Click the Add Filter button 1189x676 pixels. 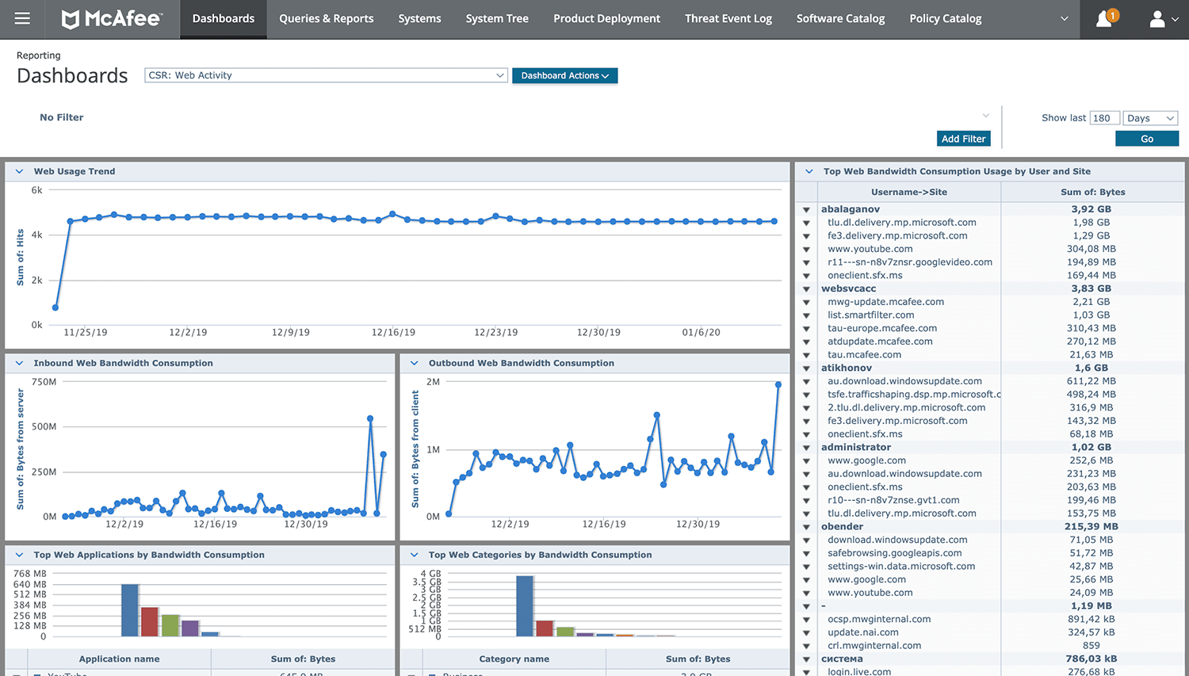[x=963, y=139]
